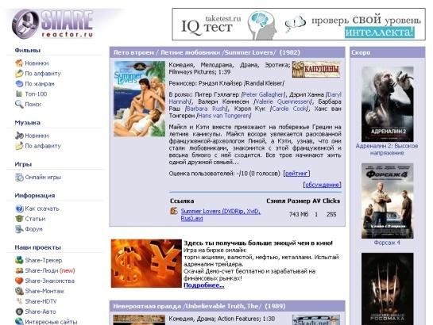Open Интересные сайты link
The width and height of the screenshot is (433, 325).
click(x=51, y=322)
